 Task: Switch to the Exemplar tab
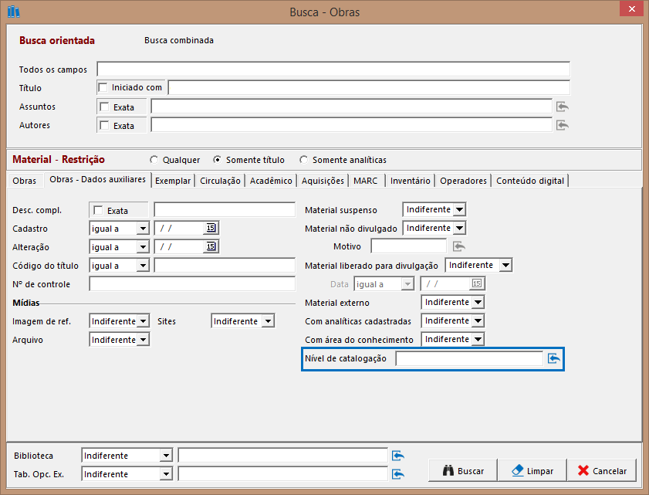pos(173,181)
